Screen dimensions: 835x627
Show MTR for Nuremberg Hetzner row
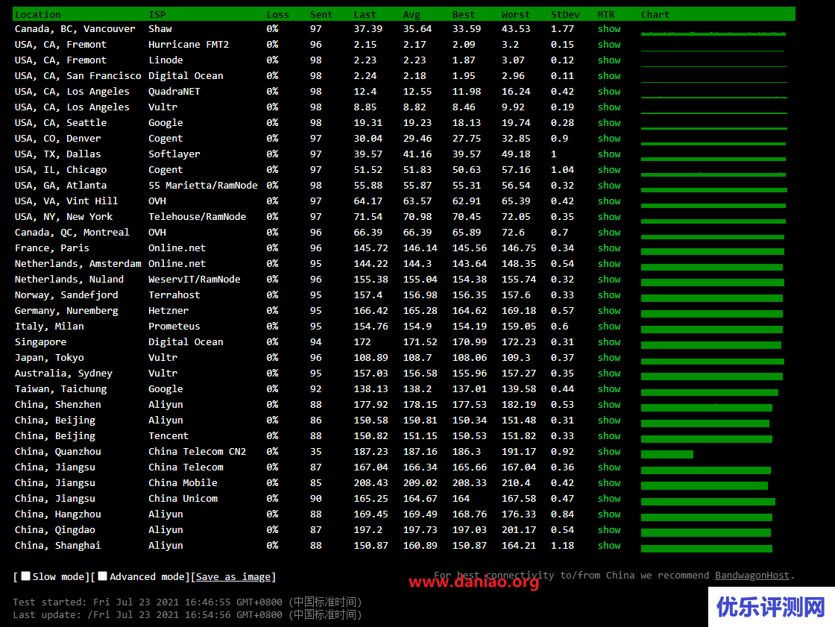tap(608, 311)
